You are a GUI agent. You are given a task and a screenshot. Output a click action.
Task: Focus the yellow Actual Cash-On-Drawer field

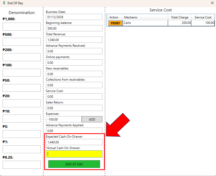click(x=74, y=154)
